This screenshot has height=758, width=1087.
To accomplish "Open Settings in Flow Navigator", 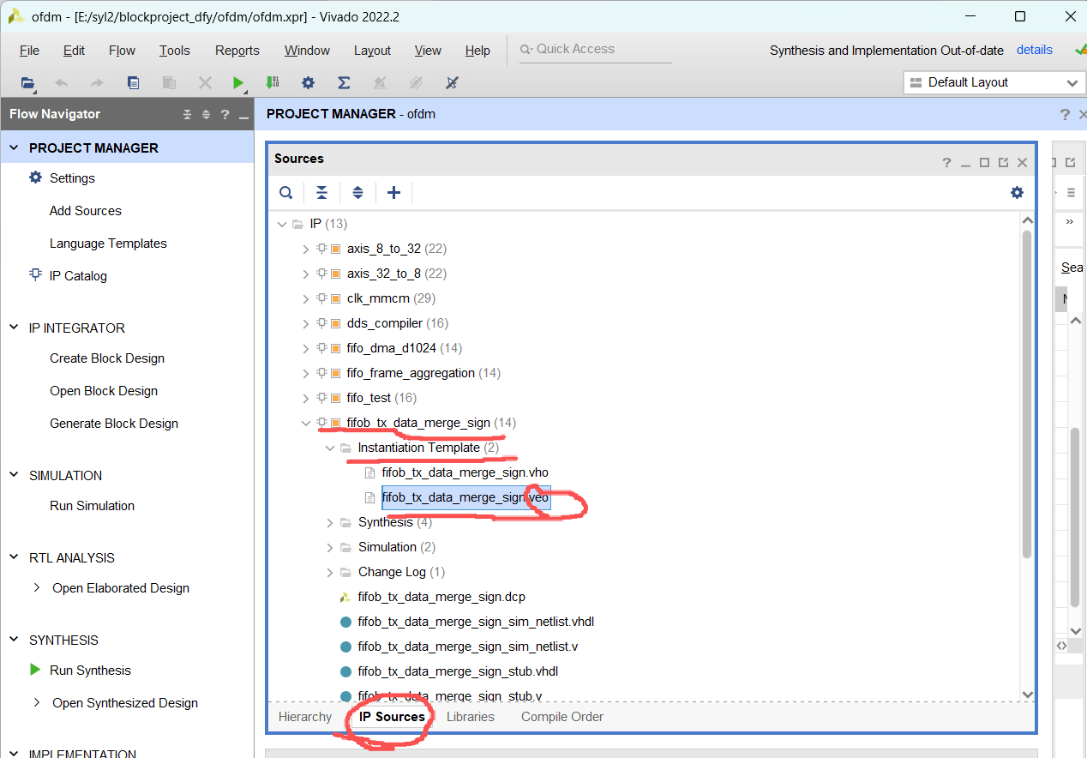I will coord(72,178).
